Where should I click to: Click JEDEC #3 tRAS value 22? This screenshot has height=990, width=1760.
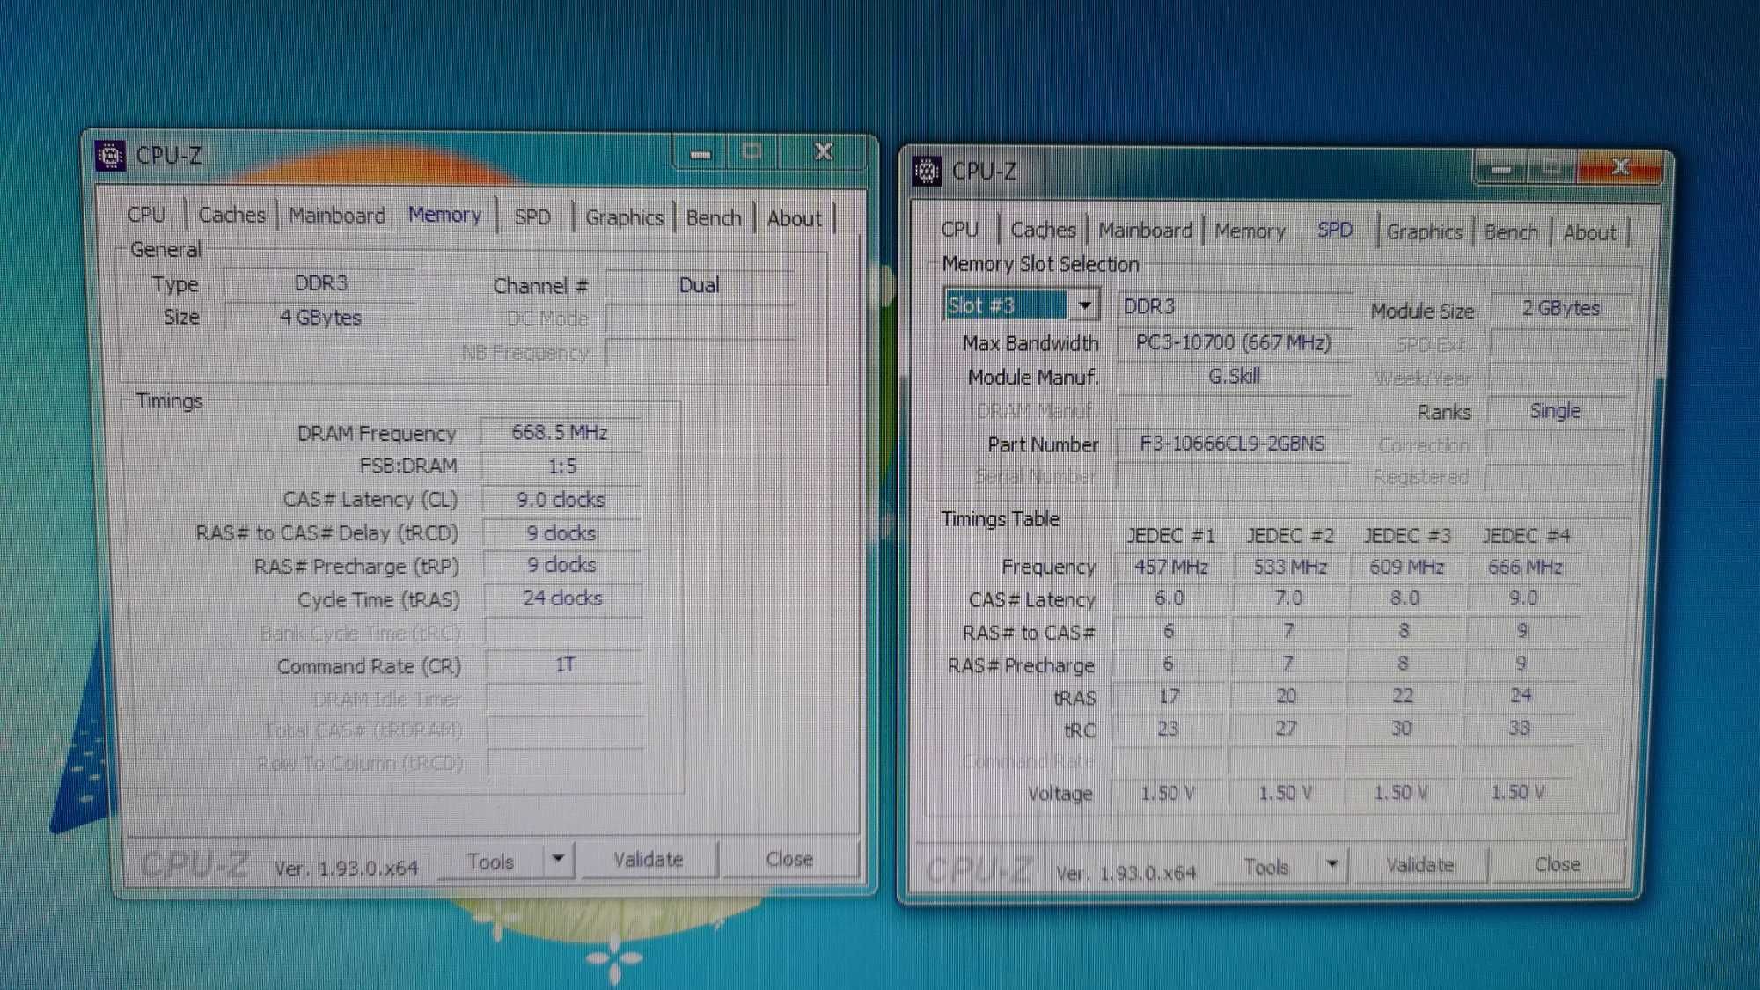point(1403,696)
